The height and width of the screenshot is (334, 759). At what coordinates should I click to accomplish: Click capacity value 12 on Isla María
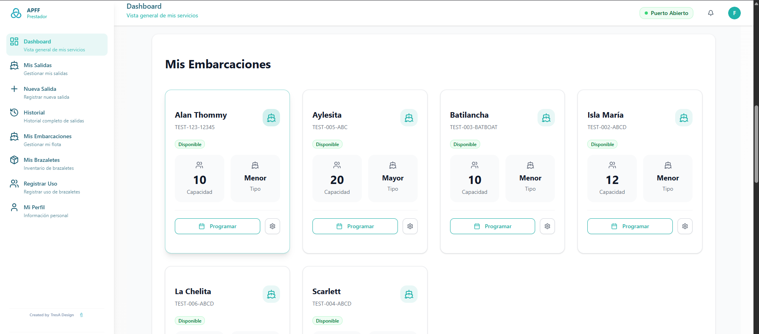coord(612,180)
